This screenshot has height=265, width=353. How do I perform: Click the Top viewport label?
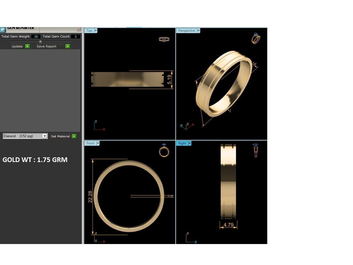89,31
